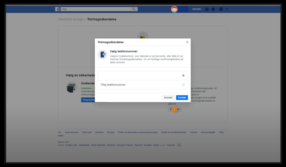Open the friend requests icon
286x167 pixels.
(207, 9)
